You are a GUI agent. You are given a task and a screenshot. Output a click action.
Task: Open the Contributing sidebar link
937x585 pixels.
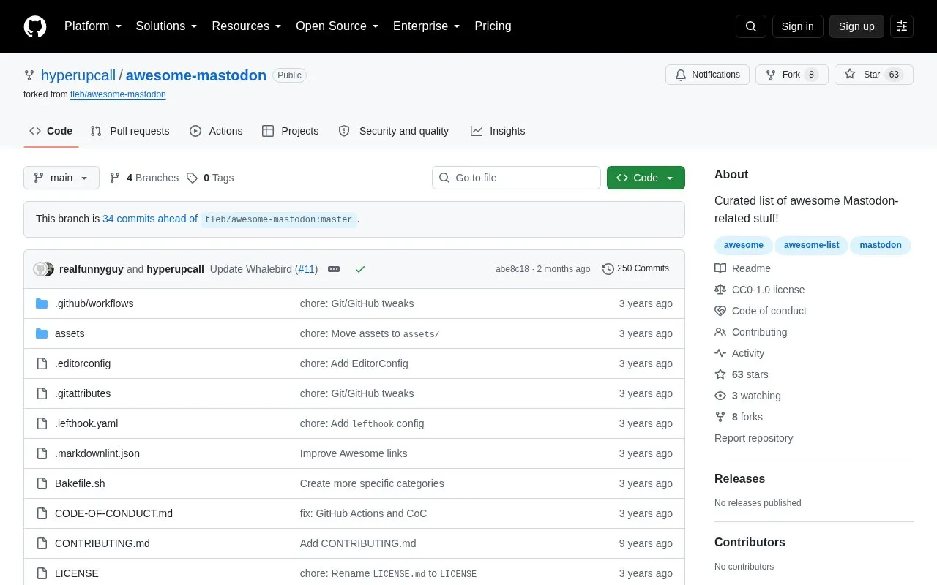click(751, 332)
